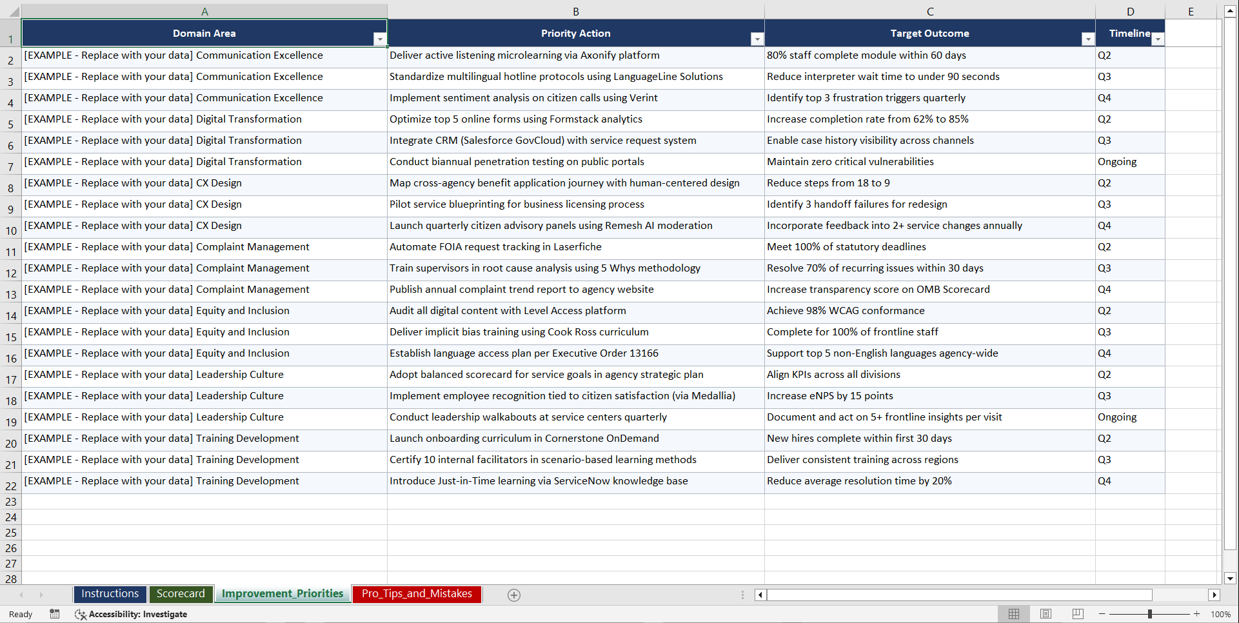Switch to the Scorecard tab

coord(181,594)
